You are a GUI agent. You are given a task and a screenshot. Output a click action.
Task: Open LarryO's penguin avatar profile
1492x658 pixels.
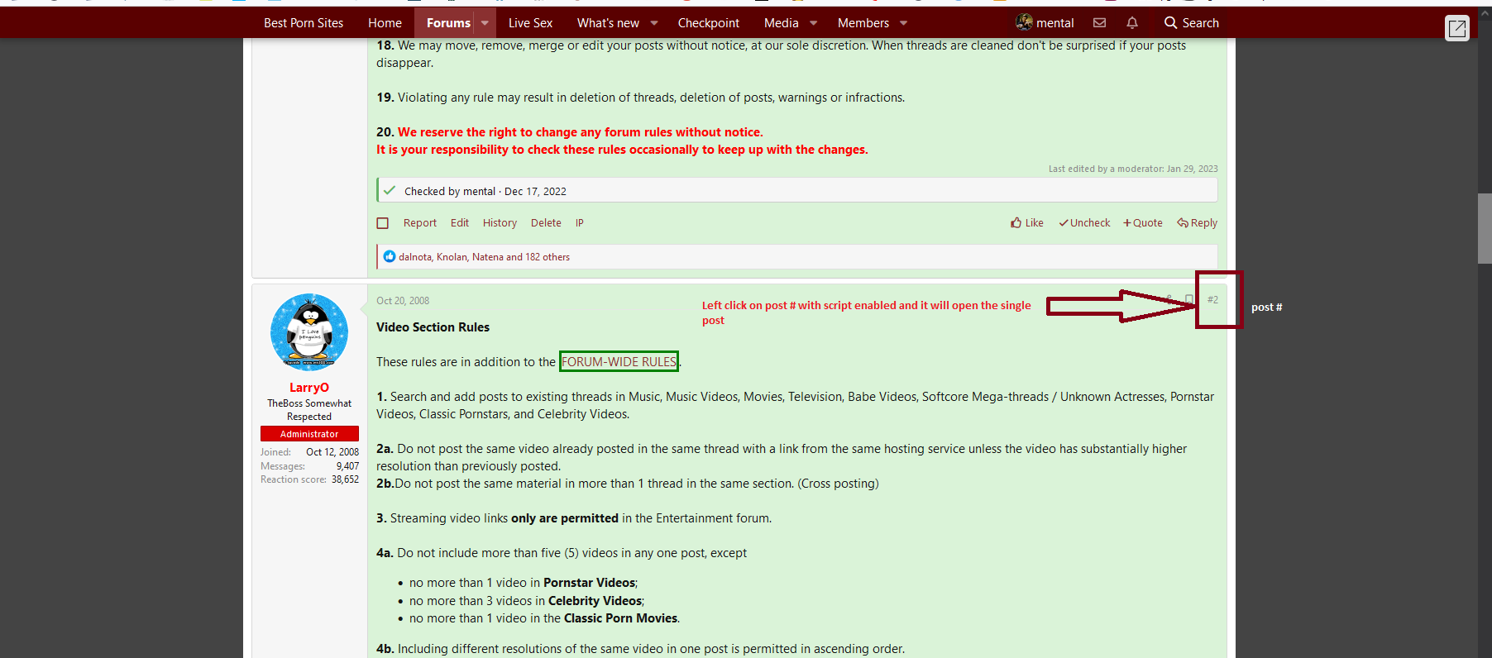tap(309, 331)
